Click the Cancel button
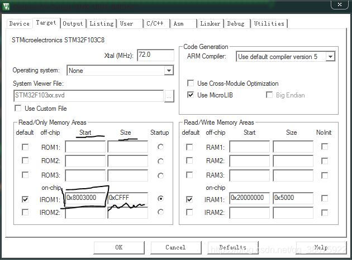 [x=176, y=247]
